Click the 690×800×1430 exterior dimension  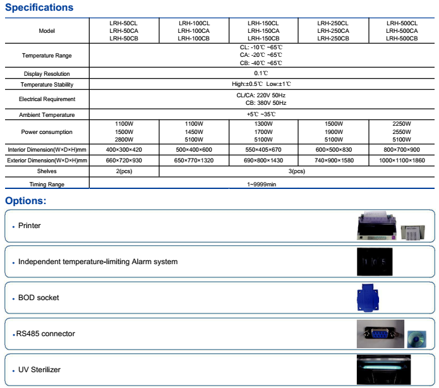(263, 161)
